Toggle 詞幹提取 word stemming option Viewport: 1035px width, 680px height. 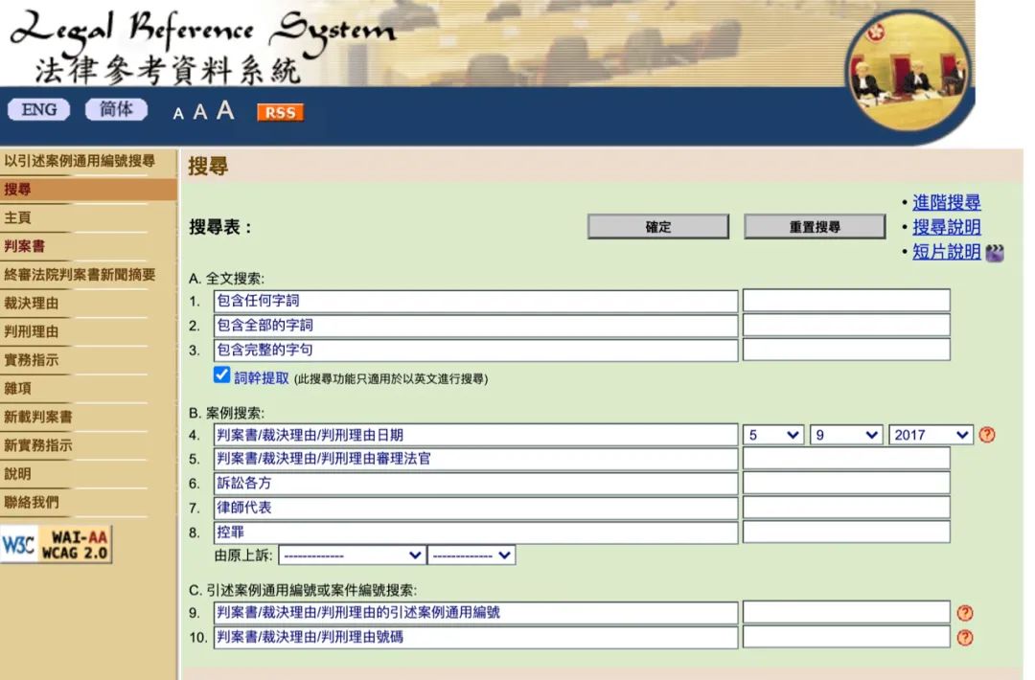pos(221,374)
